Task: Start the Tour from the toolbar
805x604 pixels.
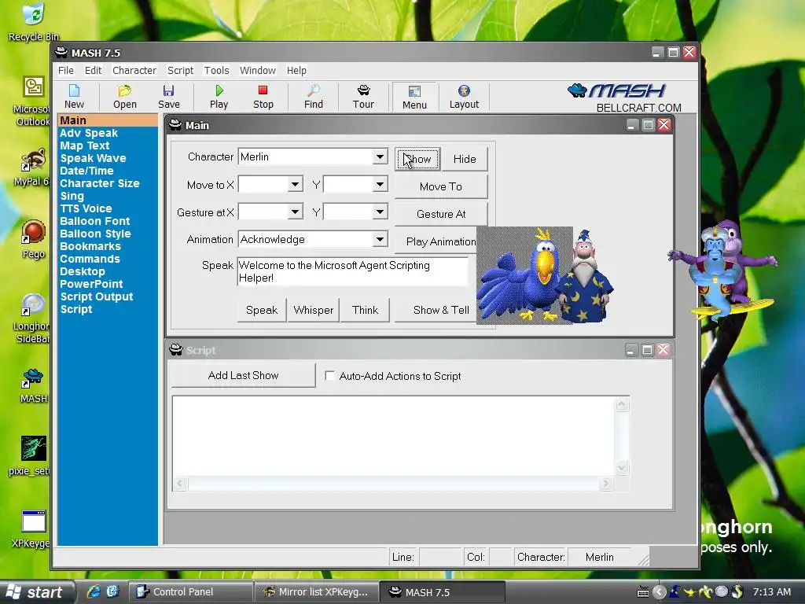Action: 363,97
